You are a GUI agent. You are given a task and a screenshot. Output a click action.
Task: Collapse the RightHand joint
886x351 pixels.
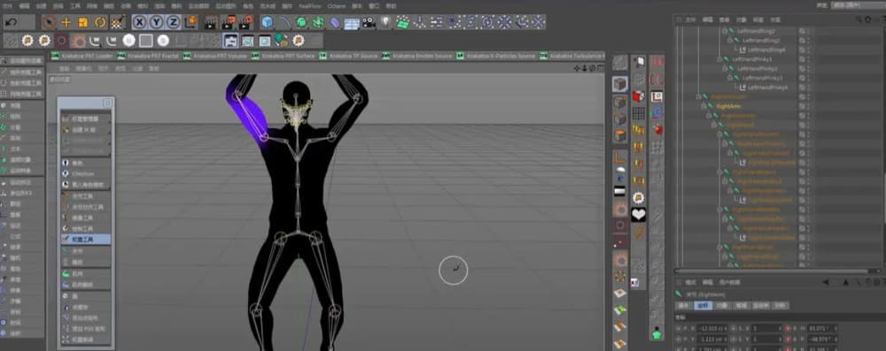point(713,125)
